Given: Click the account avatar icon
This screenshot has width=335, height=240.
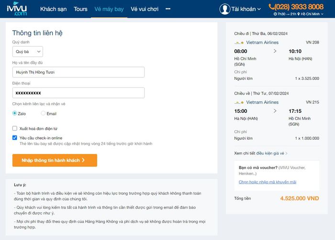Looking at the screenshot, I should (x=224, y=9).
